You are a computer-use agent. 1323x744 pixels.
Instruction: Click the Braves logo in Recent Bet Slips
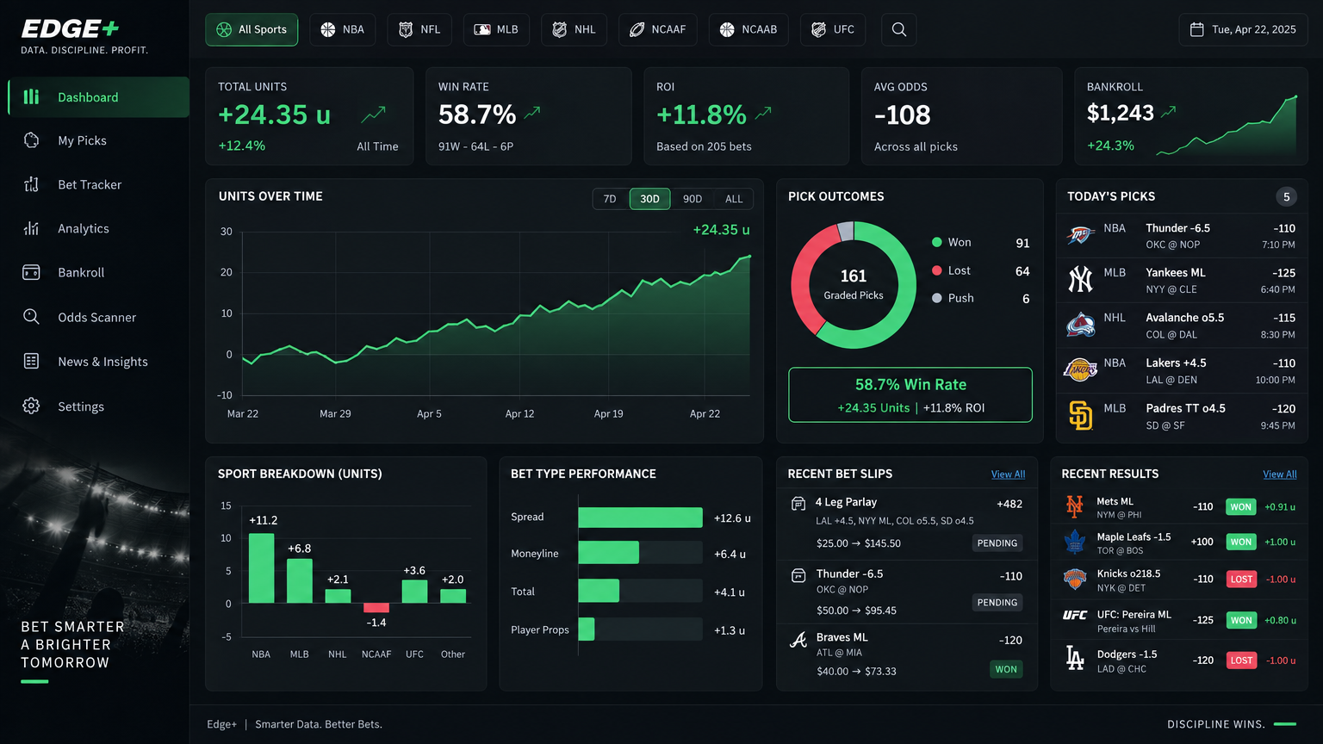(798, 639)
